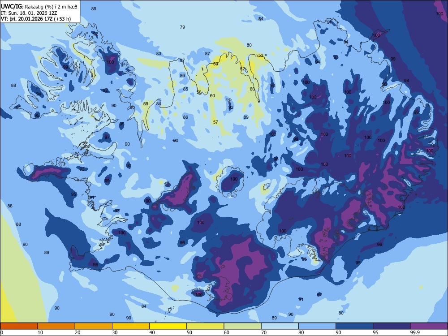Click the pale yellow 50–60 legend swatch
Viewport: 448px width, 336px height.
click(205, 326)
